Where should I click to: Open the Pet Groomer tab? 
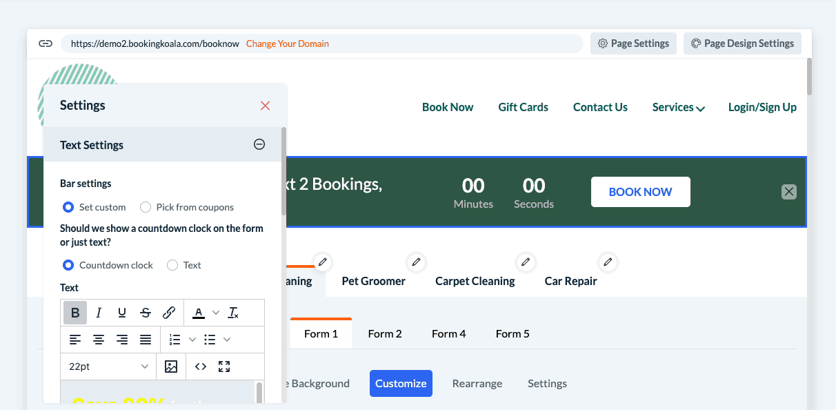pyautogui.click(x=373, y=281)
